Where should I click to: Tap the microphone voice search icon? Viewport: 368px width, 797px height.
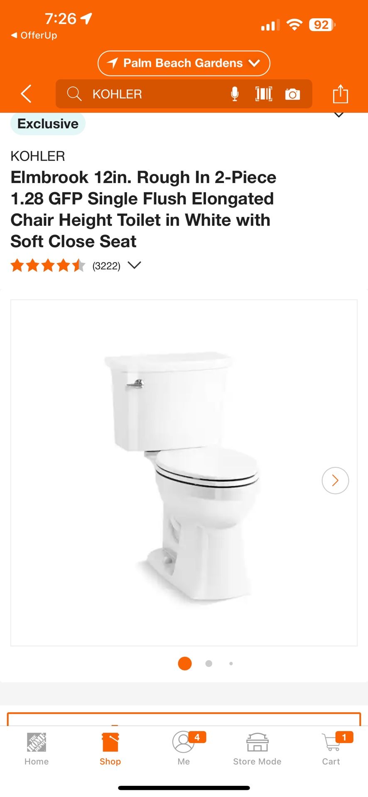(x=235, y=94)
